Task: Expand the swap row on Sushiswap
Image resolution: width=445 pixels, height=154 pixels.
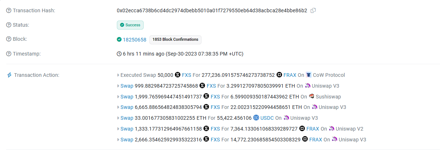Action: coord(118,97)
